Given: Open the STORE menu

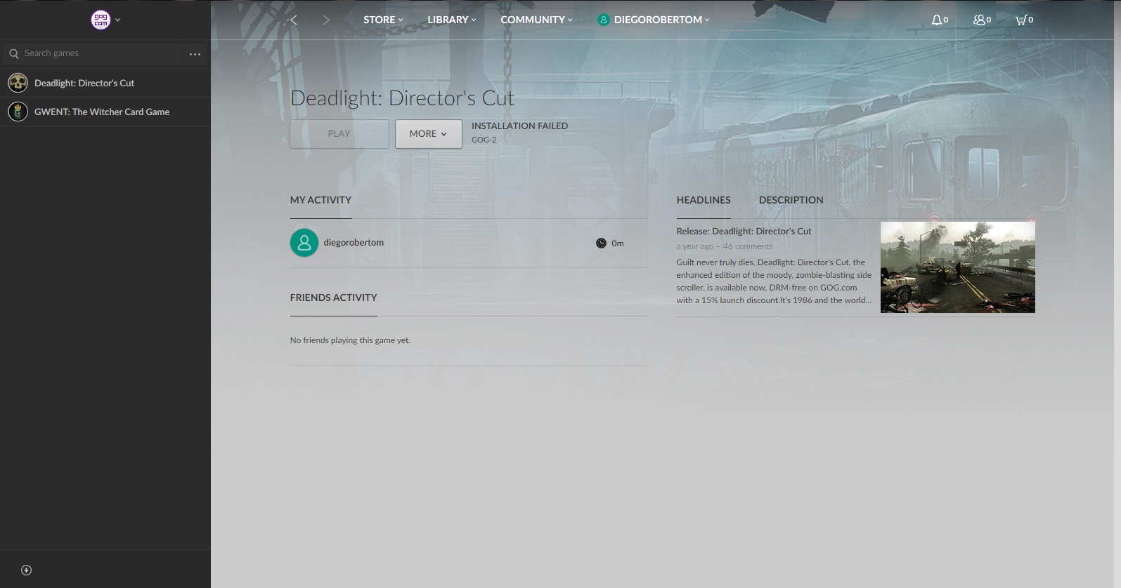Looking at the screenshot, I should click(x=383, y=20).
